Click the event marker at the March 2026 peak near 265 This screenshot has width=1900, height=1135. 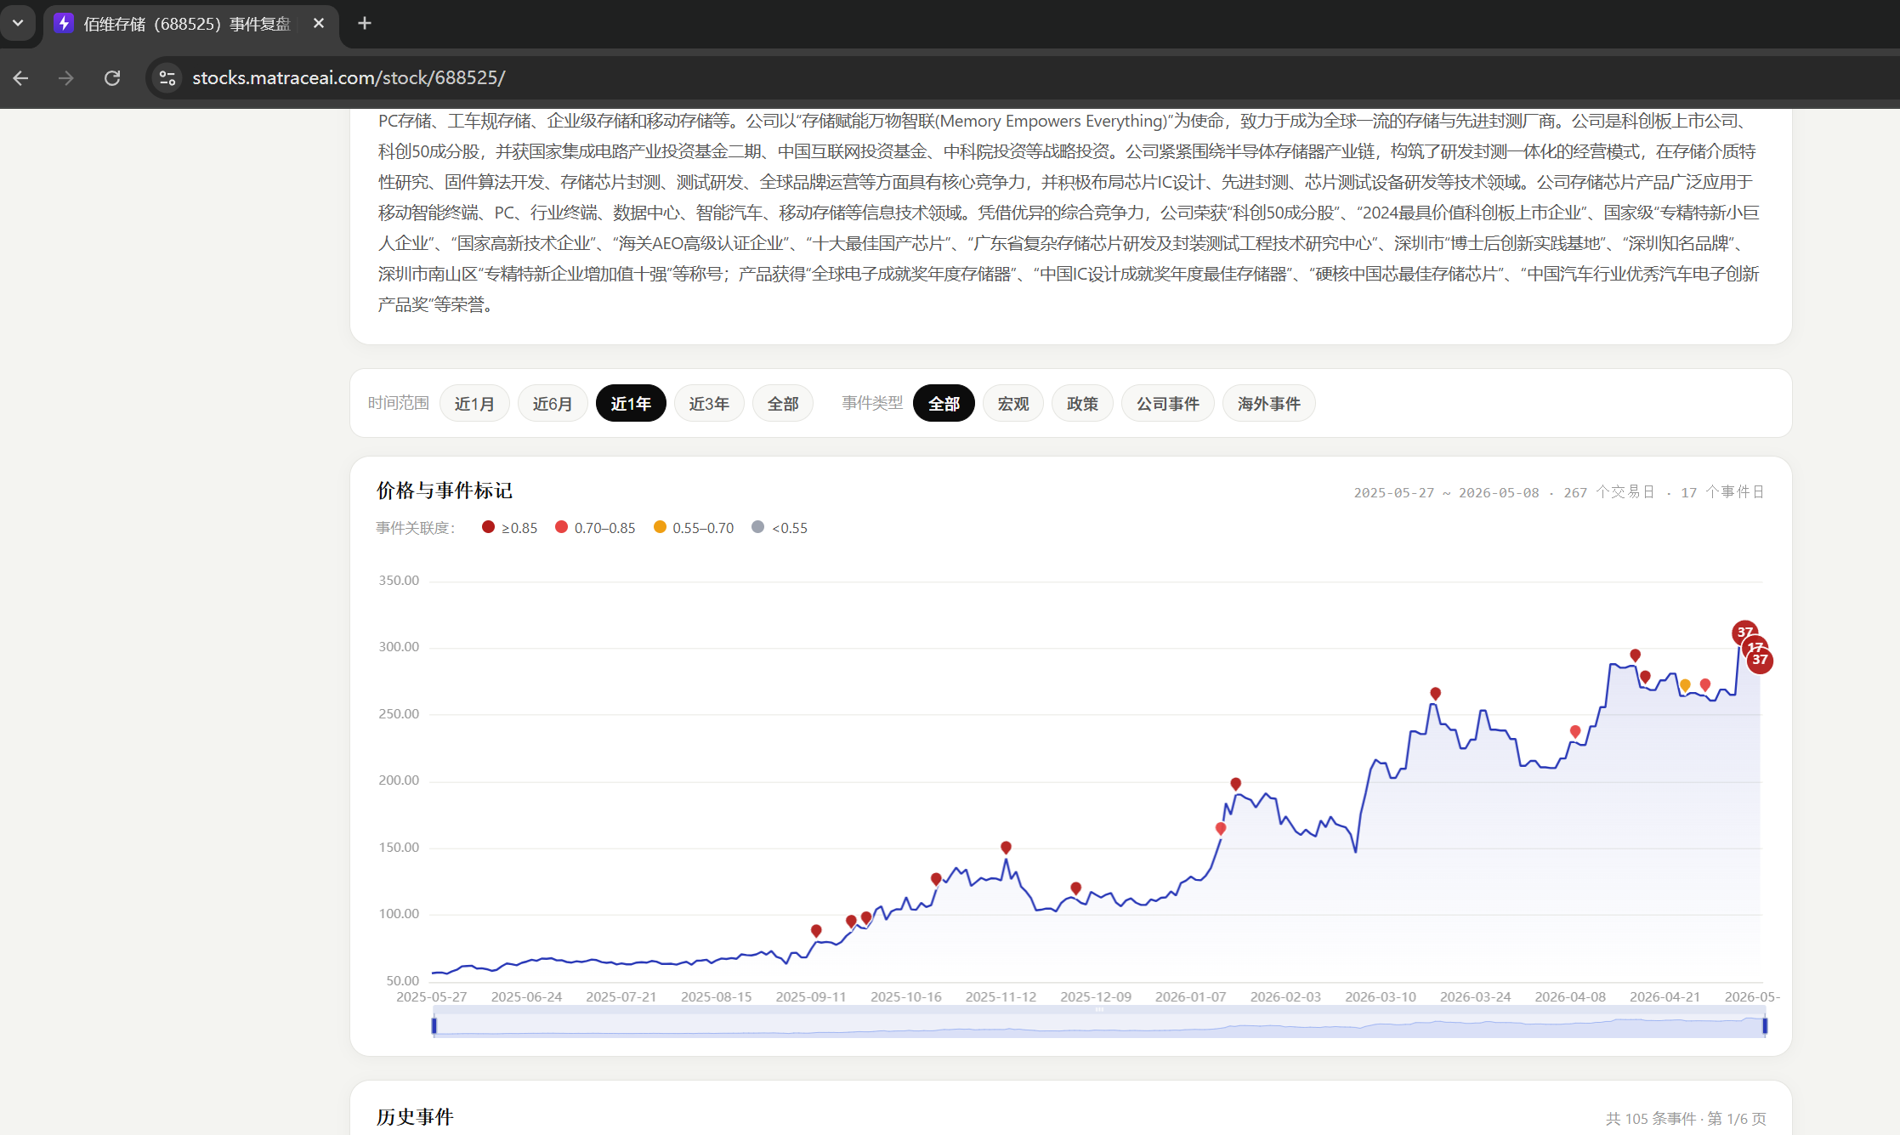1435,694
